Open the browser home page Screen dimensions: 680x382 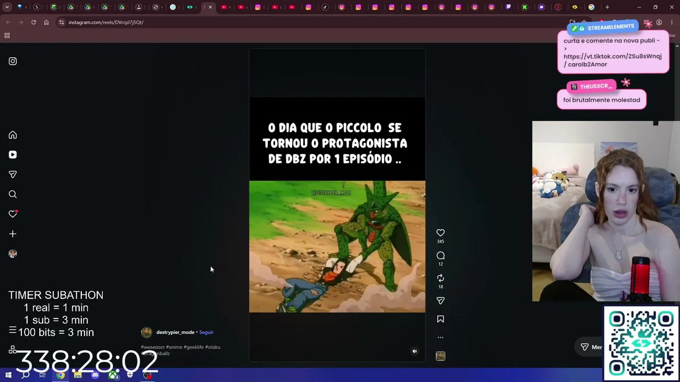click(46, 22)
